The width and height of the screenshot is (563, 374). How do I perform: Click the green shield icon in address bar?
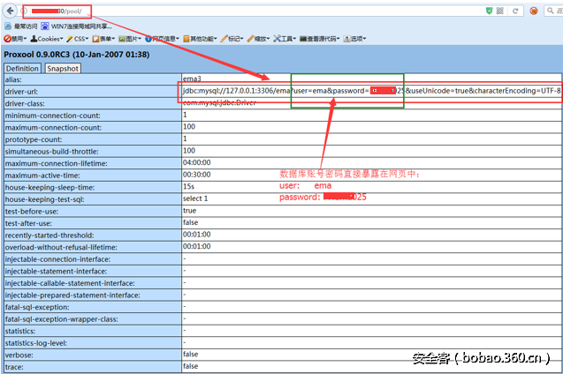pos(490,10)
